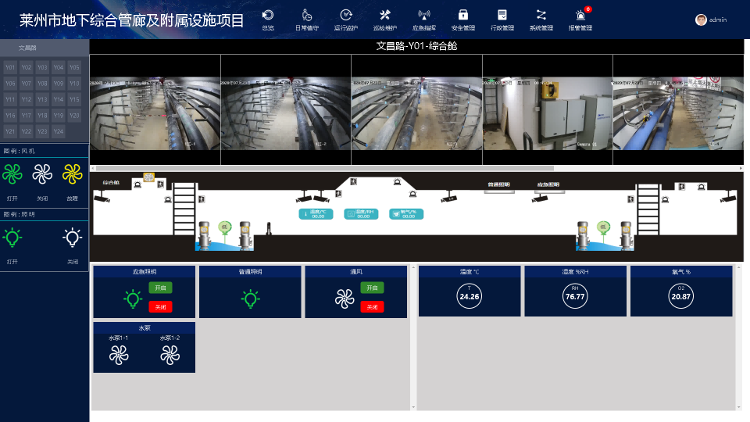Open the fourth camera feed with cabinets
750x422 pixels.
coord(548,109)
